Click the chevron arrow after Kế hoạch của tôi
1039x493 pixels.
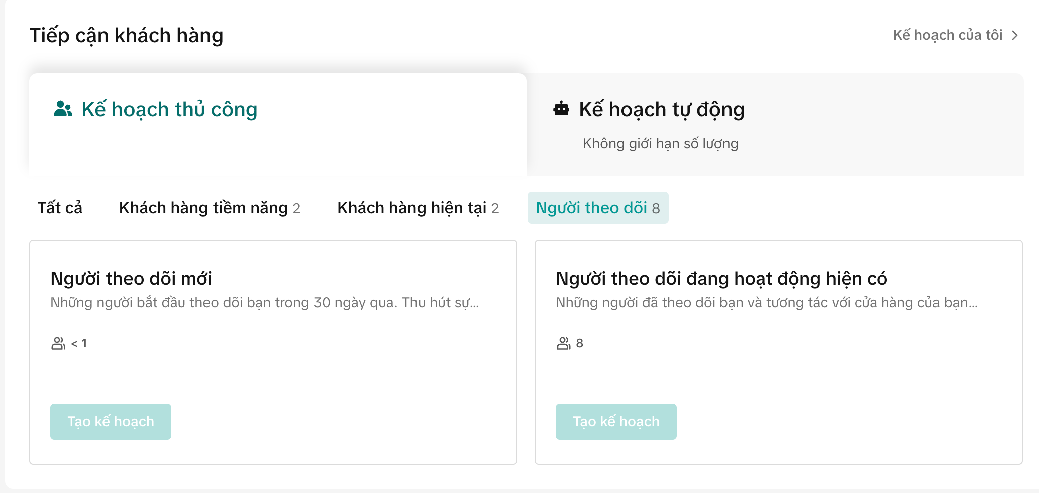[x=1015, y=35]
